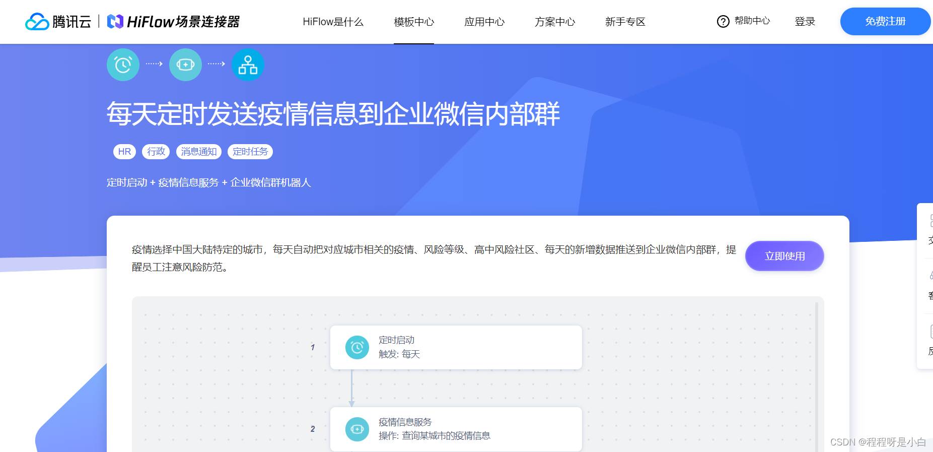Screen dimensions: 933x452
Task: Open the 应用中心 menu item
Action: (484, 22)
